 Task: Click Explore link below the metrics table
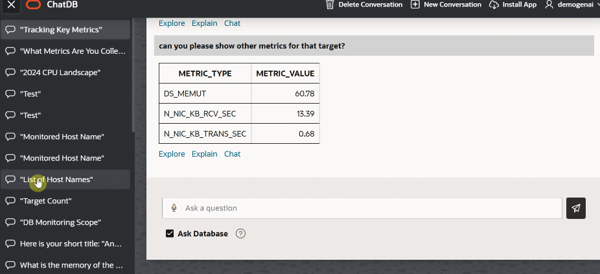click(x=172, y=154)
